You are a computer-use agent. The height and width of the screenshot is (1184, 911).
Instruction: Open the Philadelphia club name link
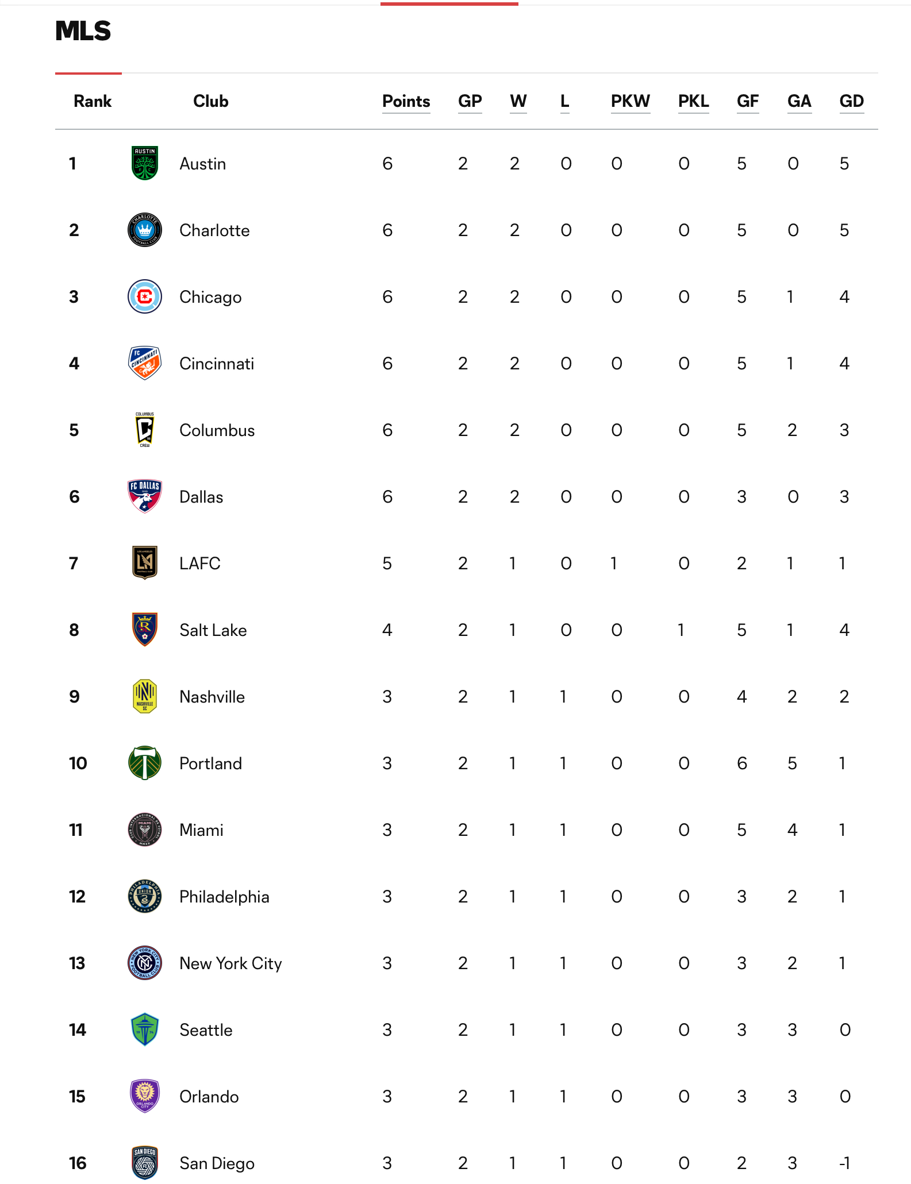[x=224, y=897]
